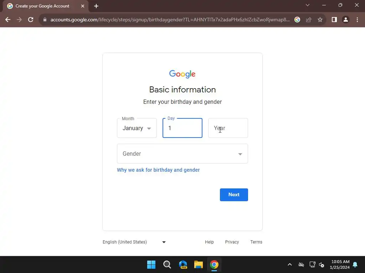The height and width of the screenshot is (273, 365).
Task: Open the Terms footer link
Action: (256, 242)
